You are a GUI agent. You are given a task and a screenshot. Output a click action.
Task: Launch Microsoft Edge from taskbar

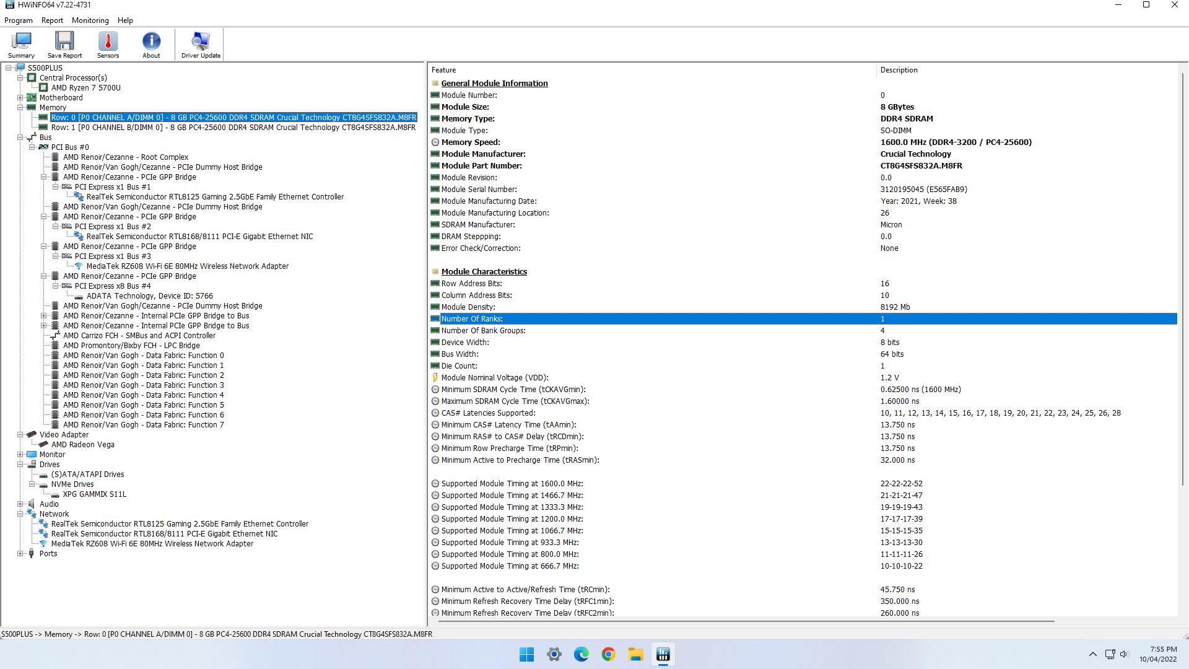(x=581, y=654)
